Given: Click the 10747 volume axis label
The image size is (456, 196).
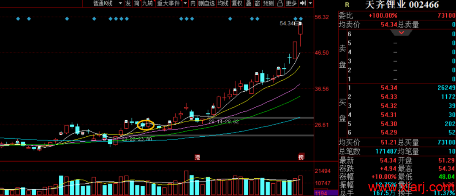Looking at the screenshot, I should coord(323,183).
